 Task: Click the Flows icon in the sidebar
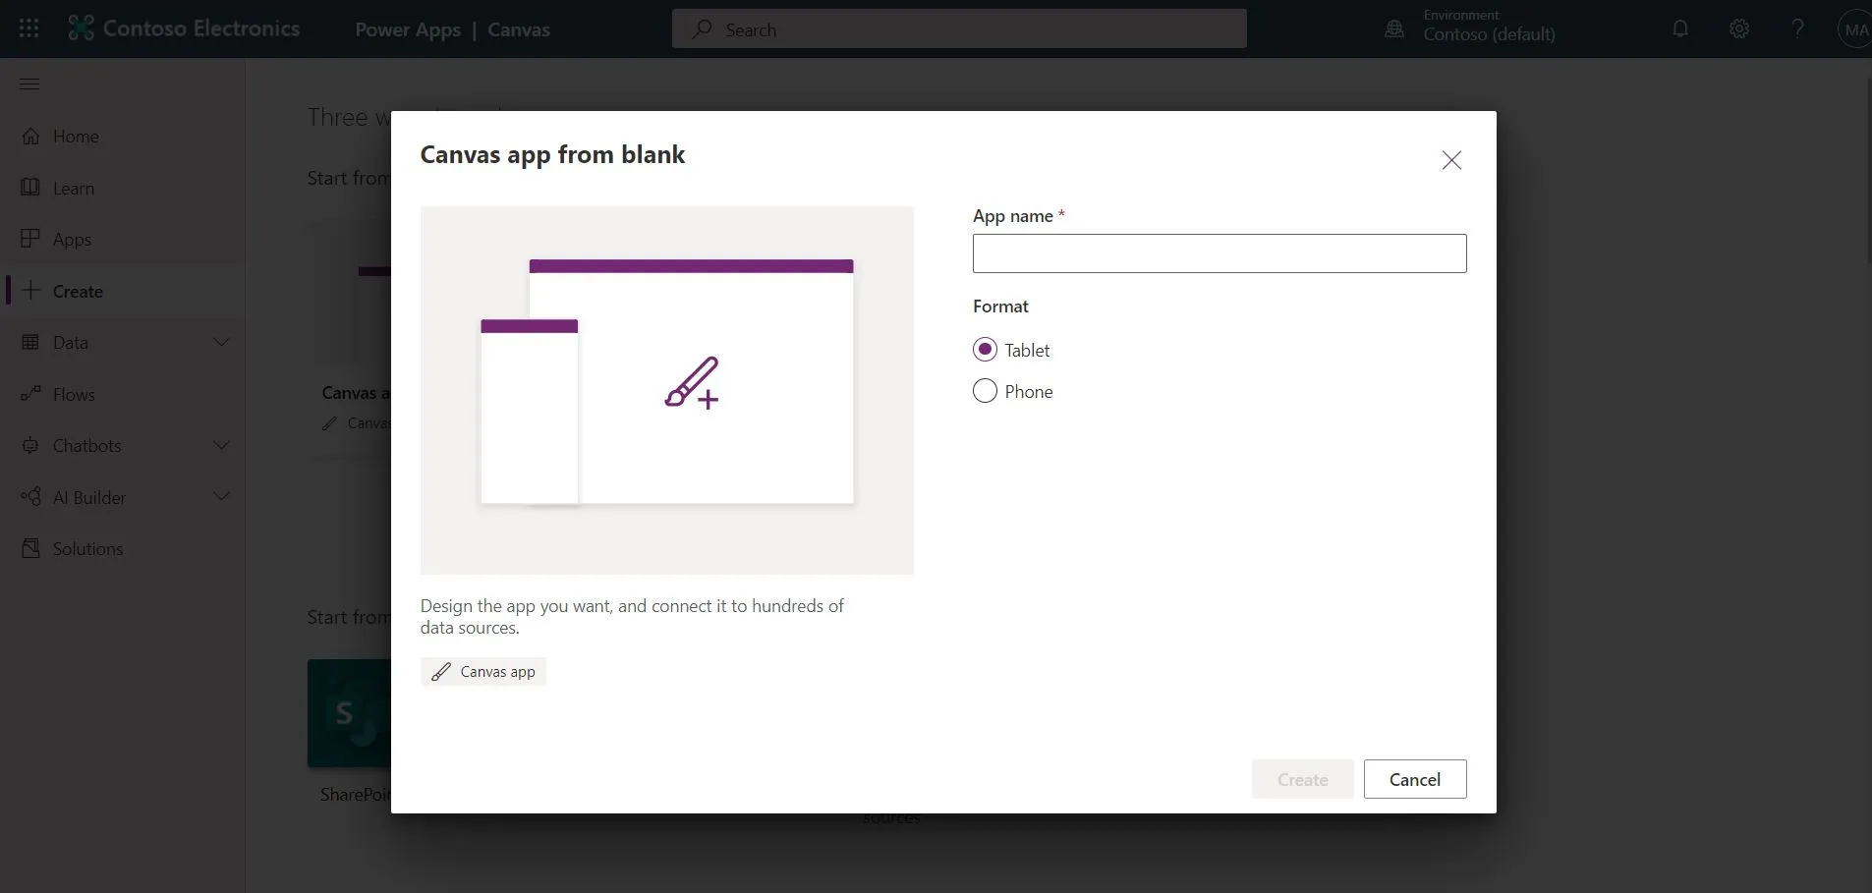30,394
